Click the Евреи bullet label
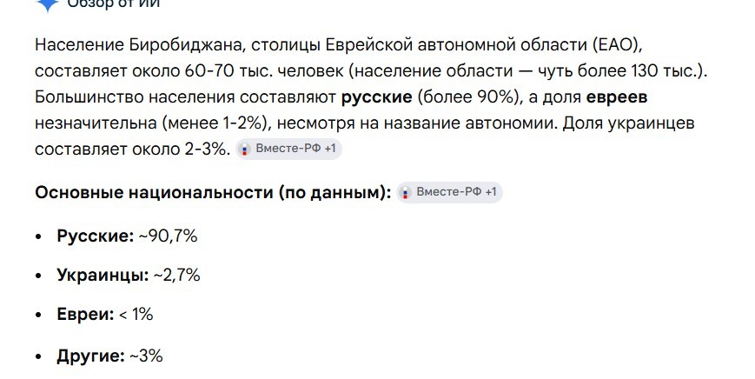 pos(85,315)
